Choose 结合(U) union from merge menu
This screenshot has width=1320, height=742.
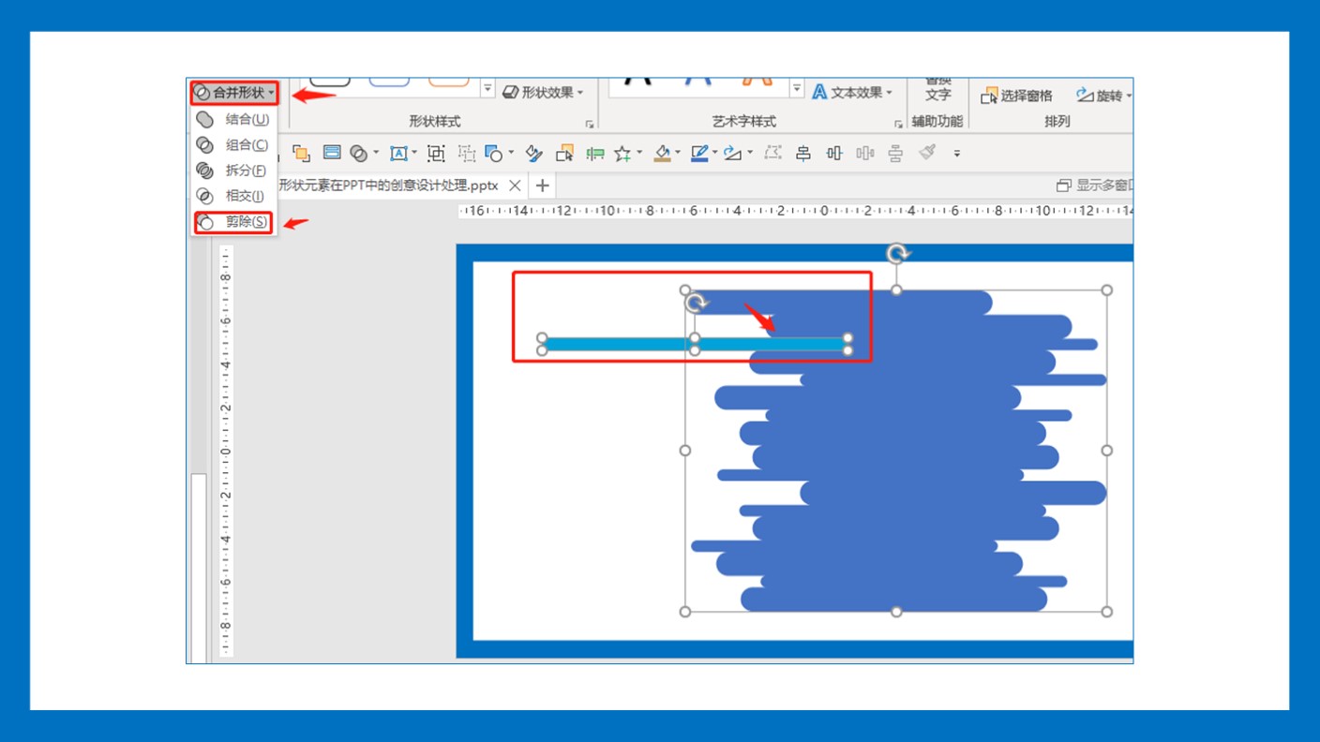(x=233, y=119)
